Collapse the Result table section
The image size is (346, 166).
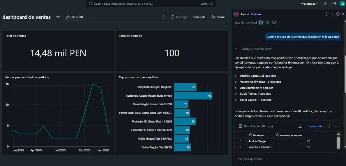coord(336,126)
